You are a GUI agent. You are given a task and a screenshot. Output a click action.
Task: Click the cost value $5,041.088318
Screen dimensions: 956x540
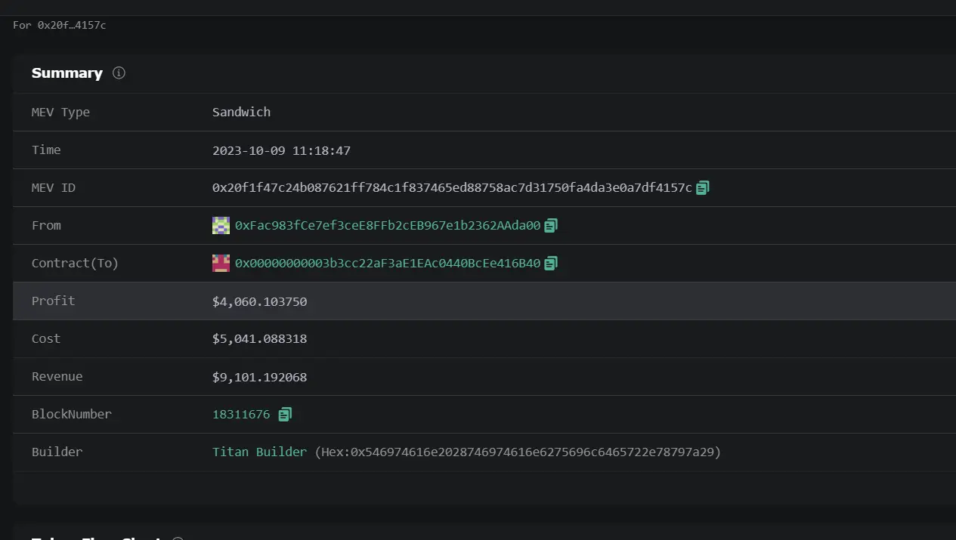259,339
